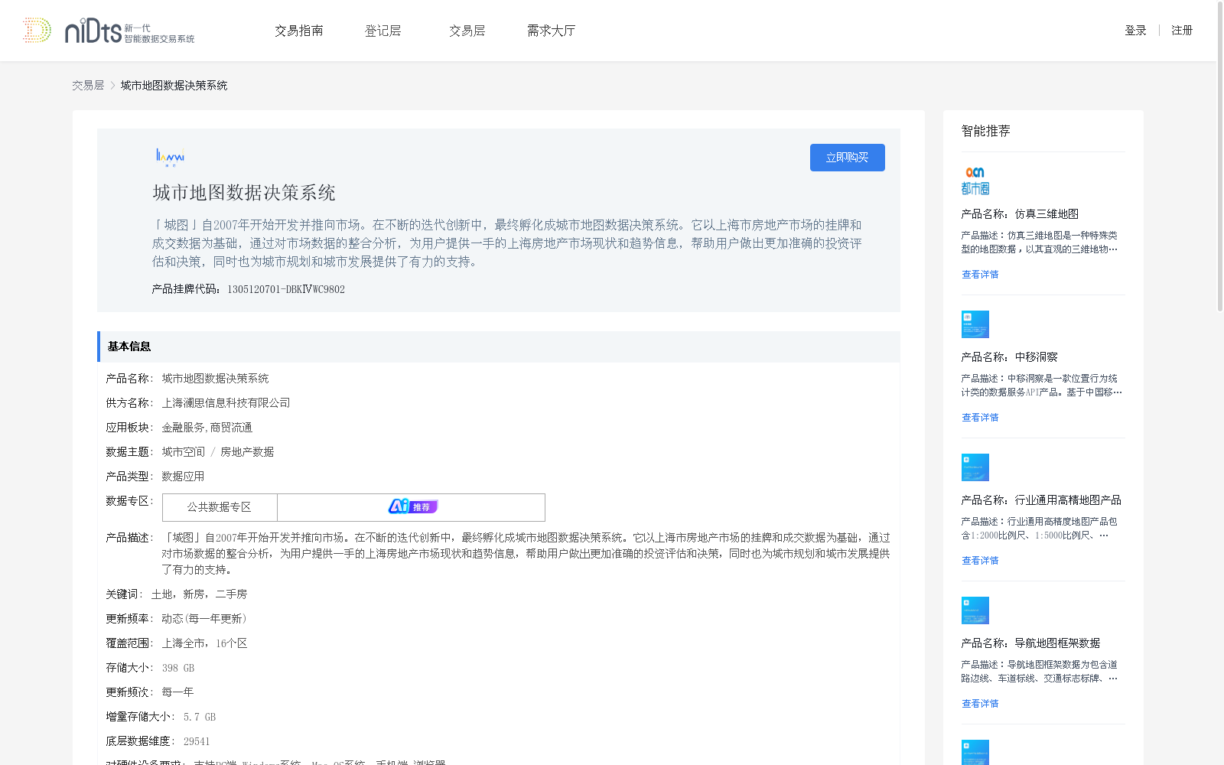Image resolution: width=1224 pixels, height=765 pixels.
Task: Click the page vertical scrollbar
Action: pos(1220,157)
